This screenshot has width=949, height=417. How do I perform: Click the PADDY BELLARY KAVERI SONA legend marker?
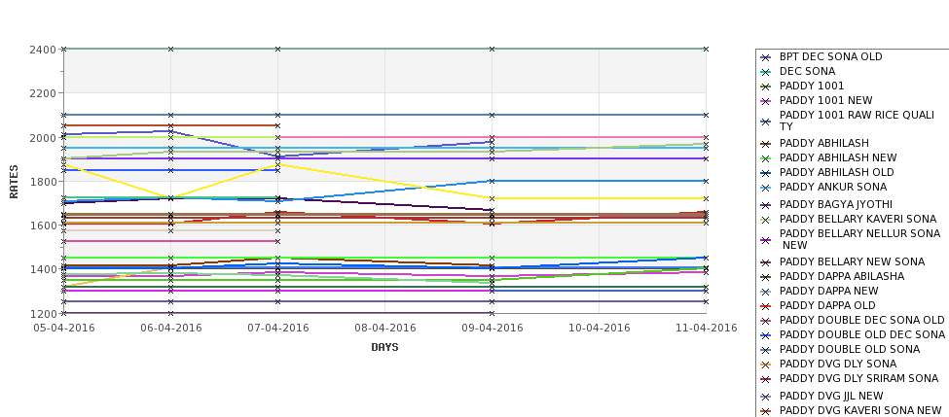click(766, 220)
